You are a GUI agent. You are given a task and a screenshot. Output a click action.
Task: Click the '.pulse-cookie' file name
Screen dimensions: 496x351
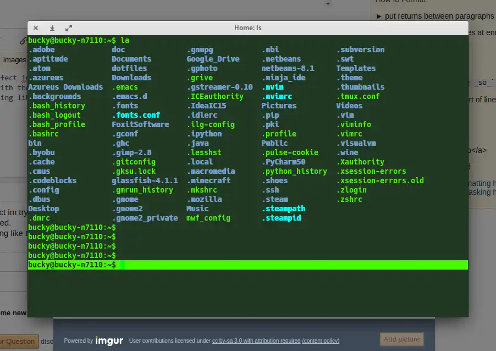tap(290, 152)
